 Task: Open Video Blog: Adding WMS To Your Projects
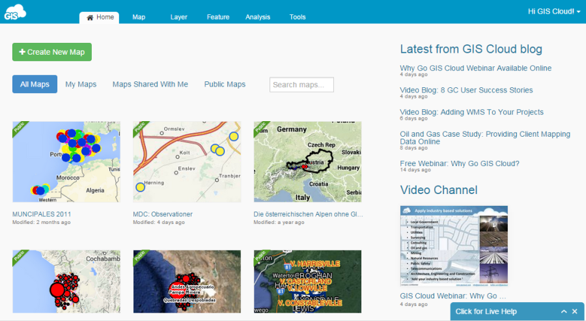tap(471, 112)
